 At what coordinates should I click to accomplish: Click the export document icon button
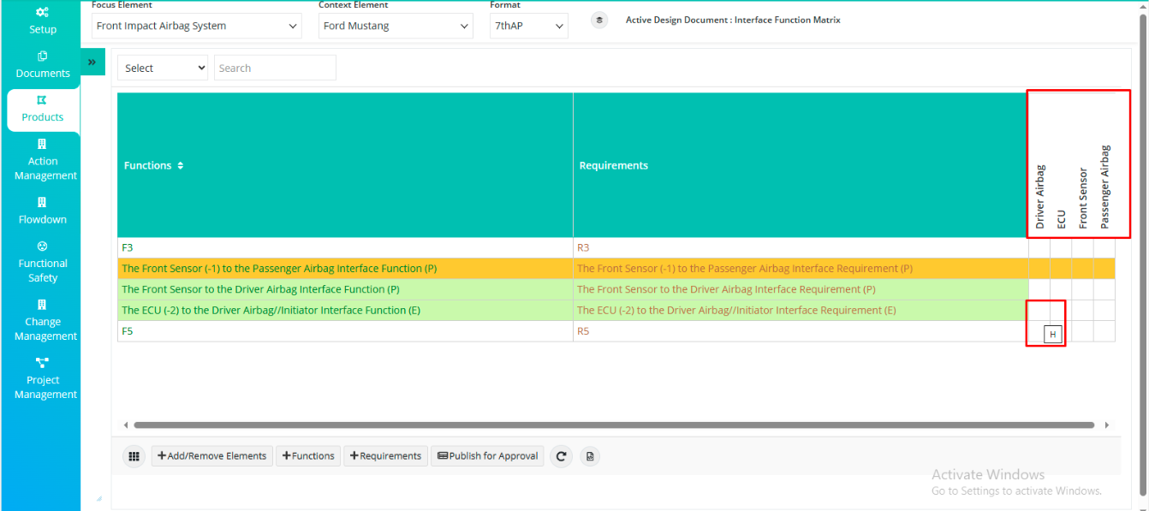589,456
